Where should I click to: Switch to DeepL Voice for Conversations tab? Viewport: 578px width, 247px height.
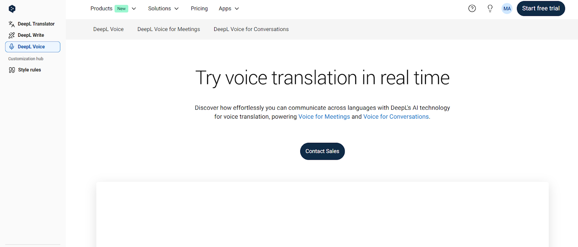[x=251, y=29]
